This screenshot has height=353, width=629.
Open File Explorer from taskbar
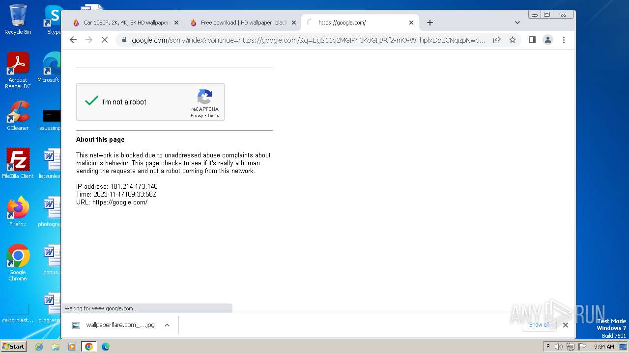point(56,347)
